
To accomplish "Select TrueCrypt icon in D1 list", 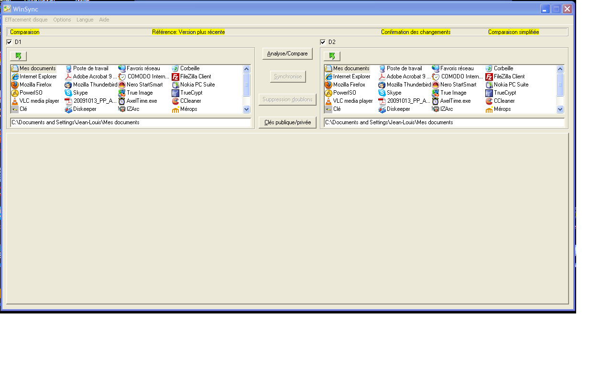I will (x=175, y=93).
